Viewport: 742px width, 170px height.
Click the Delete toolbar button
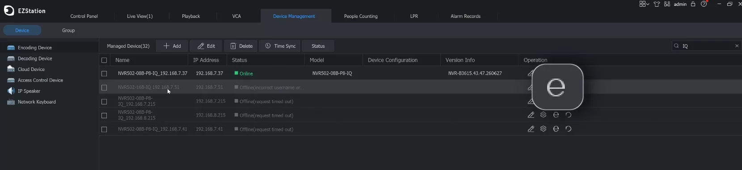pyautogui.click(x=241, y=46)
